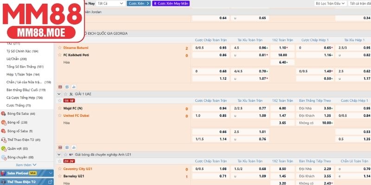Click the 0.93 odds for Dinamo Batumi
Viewport: 371px width, 185px height.
(x=223, y=48)
